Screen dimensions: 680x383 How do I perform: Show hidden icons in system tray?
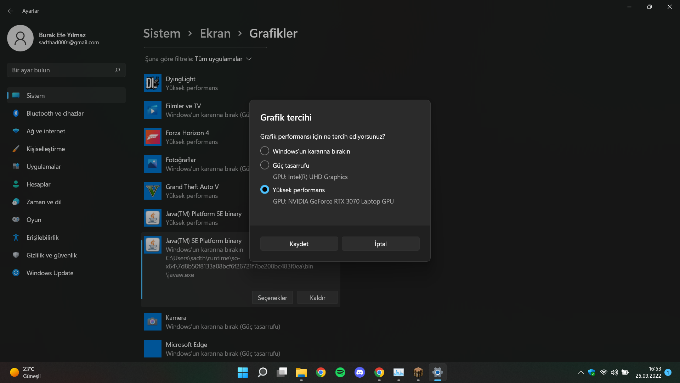[x=580, y=372]
